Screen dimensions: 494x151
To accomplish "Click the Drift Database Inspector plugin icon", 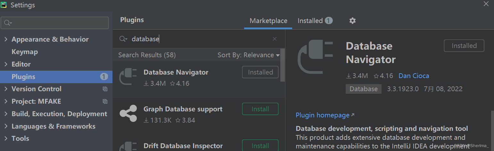I will 128,147.
